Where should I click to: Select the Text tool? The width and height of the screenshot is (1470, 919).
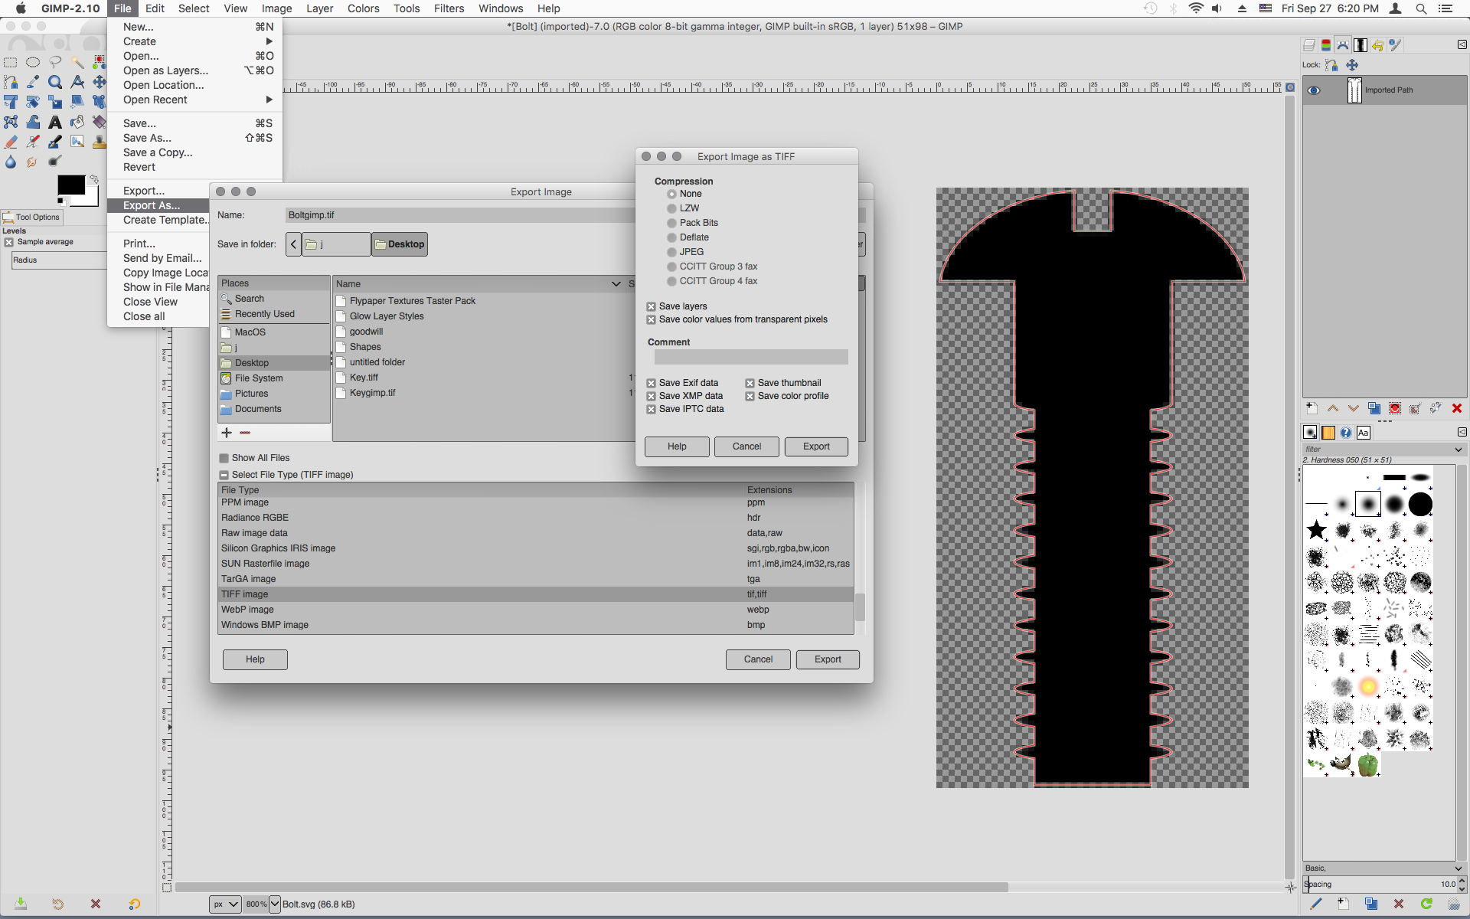tap(55, 122)
